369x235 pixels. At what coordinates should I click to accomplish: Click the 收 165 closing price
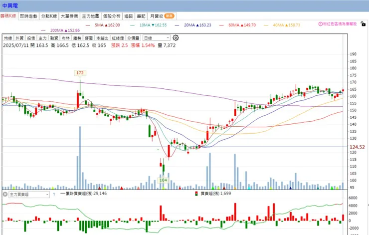(x=99, y=45)
